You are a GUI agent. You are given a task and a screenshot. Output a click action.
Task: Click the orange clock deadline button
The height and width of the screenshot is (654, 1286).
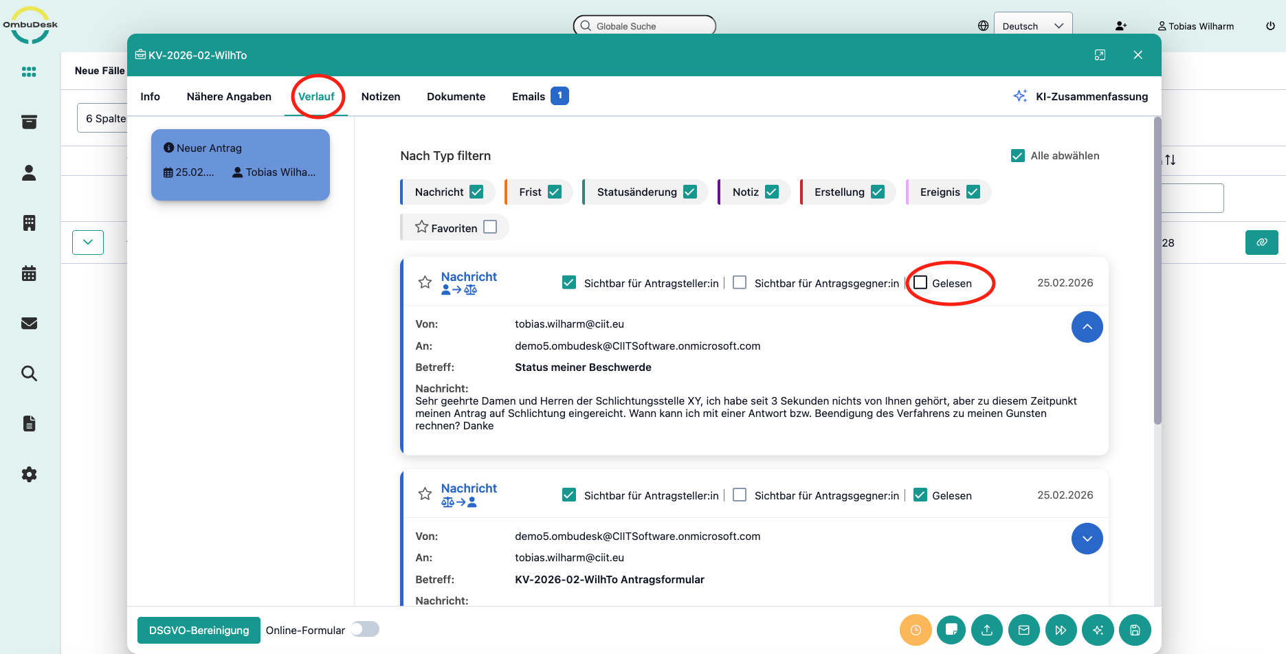click(915, 630)
